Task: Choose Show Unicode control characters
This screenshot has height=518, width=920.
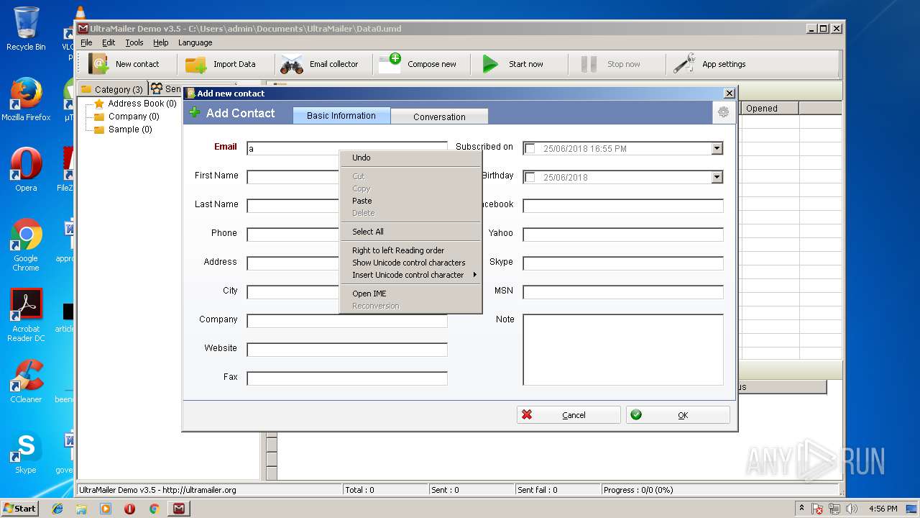Action: pyautogui.click(x=410, y=263)
